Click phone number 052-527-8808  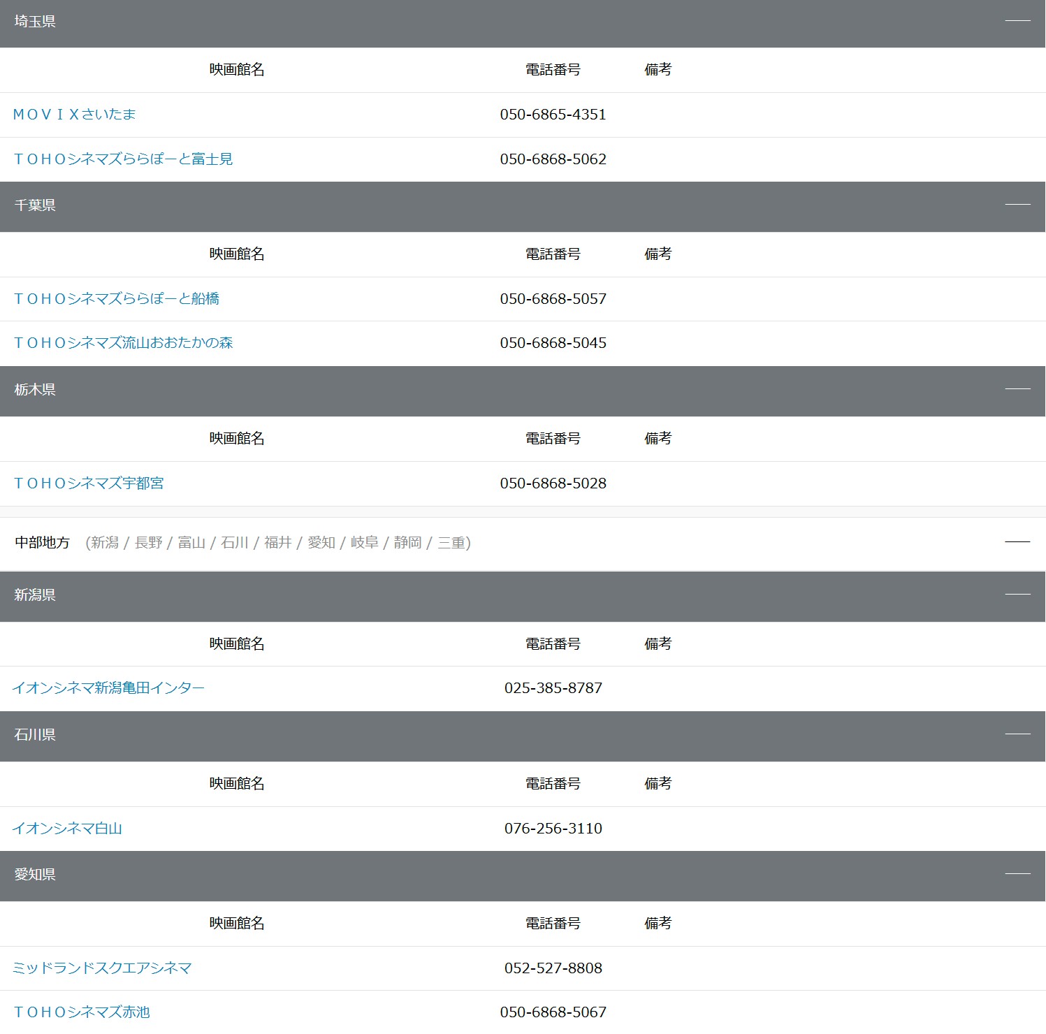point(553,968)
